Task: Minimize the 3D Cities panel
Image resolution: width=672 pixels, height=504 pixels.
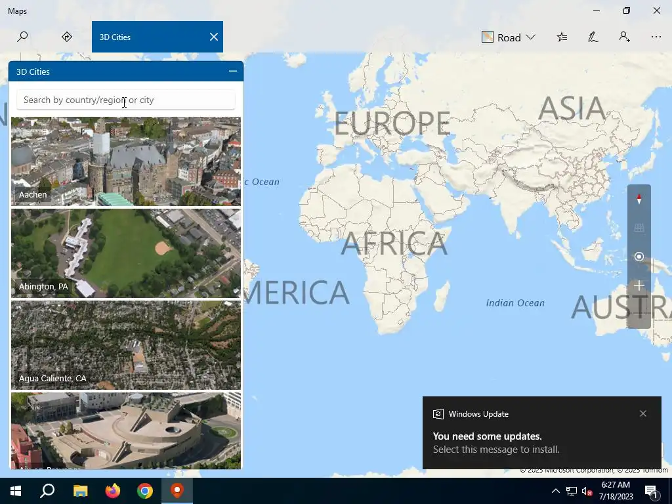Action: (233, 71)
